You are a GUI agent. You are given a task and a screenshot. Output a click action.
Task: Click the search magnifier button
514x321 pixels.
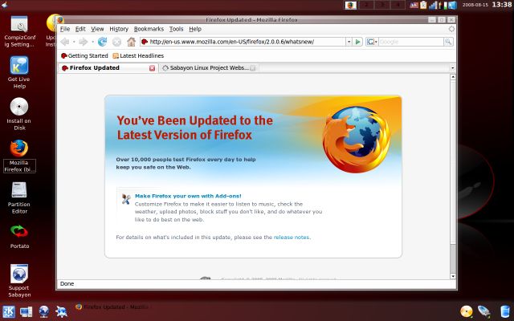click(448, 42)
